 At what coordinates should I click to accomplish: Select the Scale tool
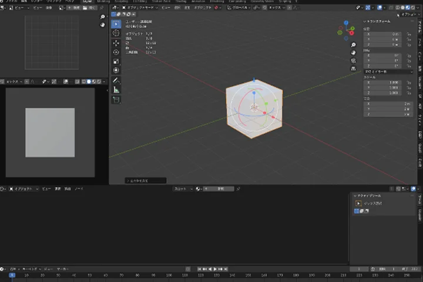(116, 61)
